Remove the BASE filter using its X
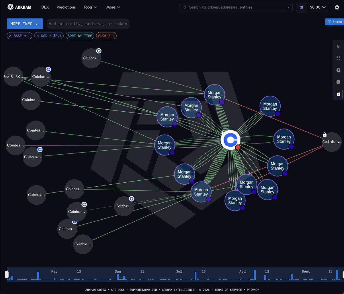344x294 pixels. (10, 36)
